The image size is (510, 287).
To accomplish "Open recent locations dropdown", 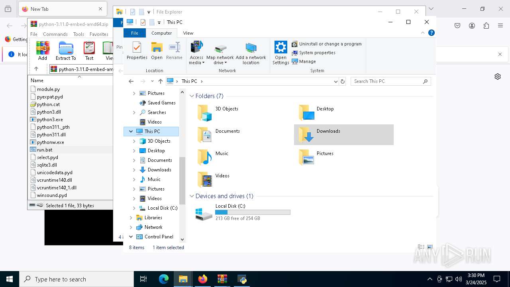I will [x=152, y=81].
